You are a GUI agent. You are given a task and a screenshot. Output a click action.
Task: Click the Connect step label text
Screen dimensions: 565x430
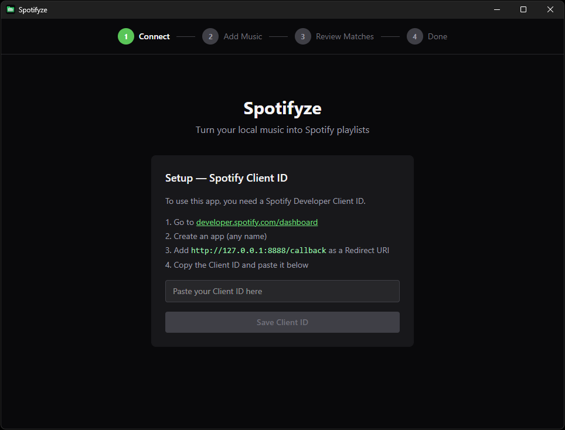[x=154, y=36]
